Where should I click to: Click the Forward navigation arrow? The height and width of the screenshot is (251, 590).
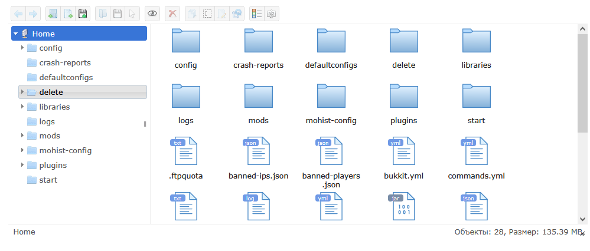coord(33,14)
